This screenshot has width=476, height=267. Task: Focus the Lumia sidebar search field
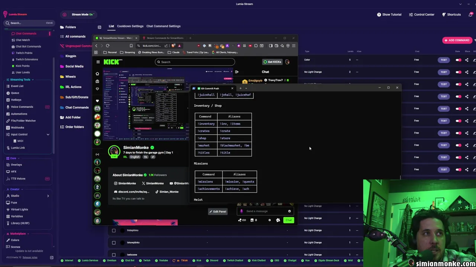(28, 23)
